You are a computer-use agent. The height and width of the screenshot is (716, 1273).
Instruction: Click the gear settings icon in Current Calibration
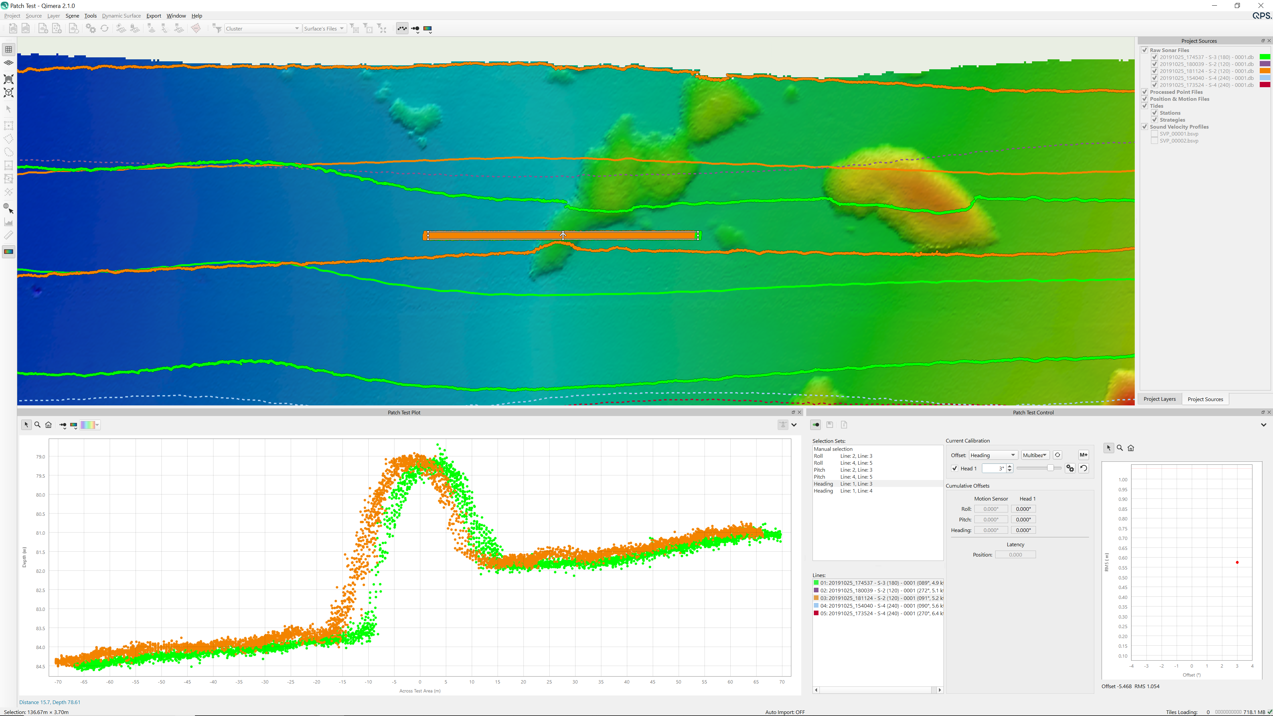point(1070,468)
